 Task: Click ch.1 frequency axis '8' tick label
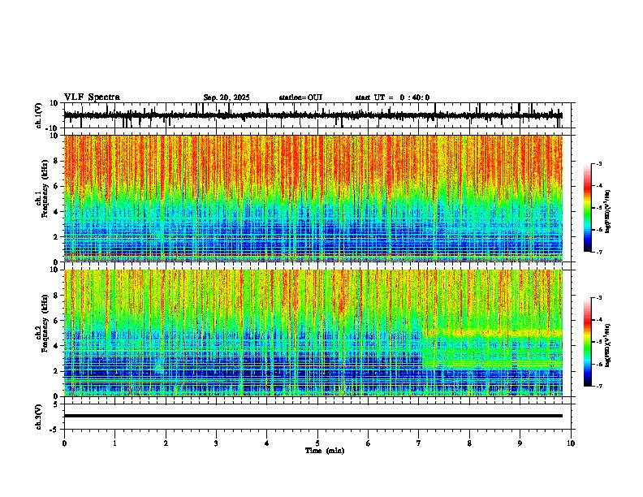(57, 161)
